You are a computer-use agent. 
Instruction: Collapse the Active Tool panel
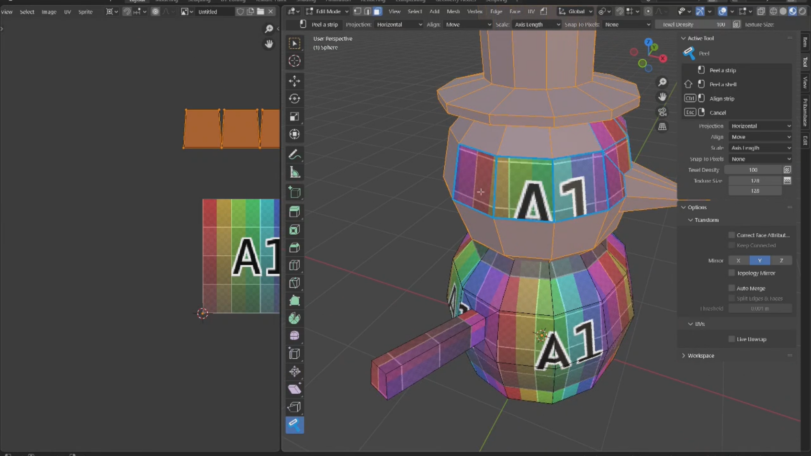tap(683, 38)
